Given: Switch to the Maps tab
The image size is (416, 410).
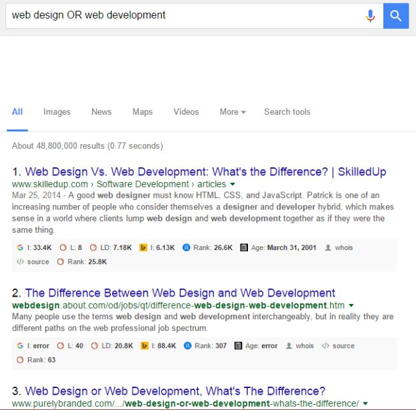Looking at the screenshot, I should [143, 112].
